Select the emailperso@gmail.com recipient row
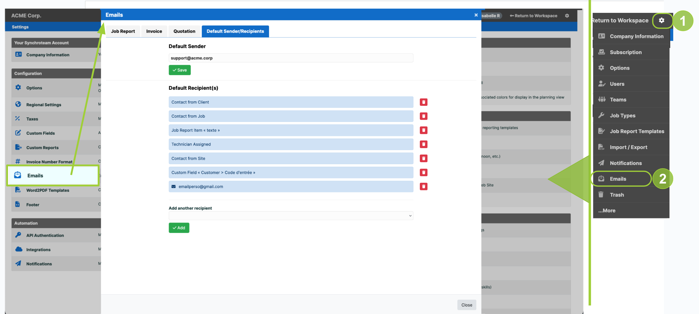The height and width of the screenshot is (314, 699). [291, 187]
